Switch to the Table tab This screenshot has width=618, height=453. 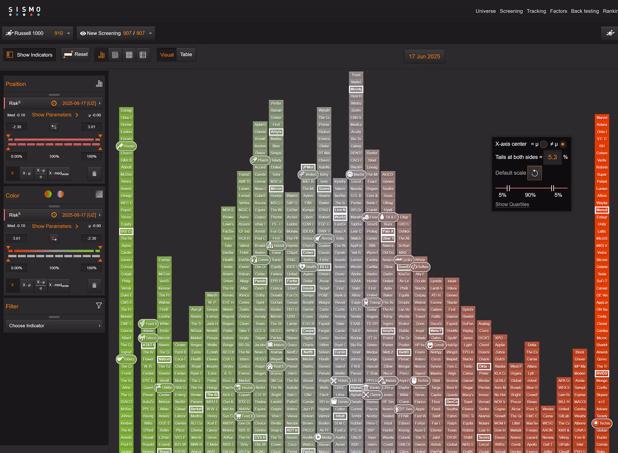pyautogui.click(x=186, y=54)
